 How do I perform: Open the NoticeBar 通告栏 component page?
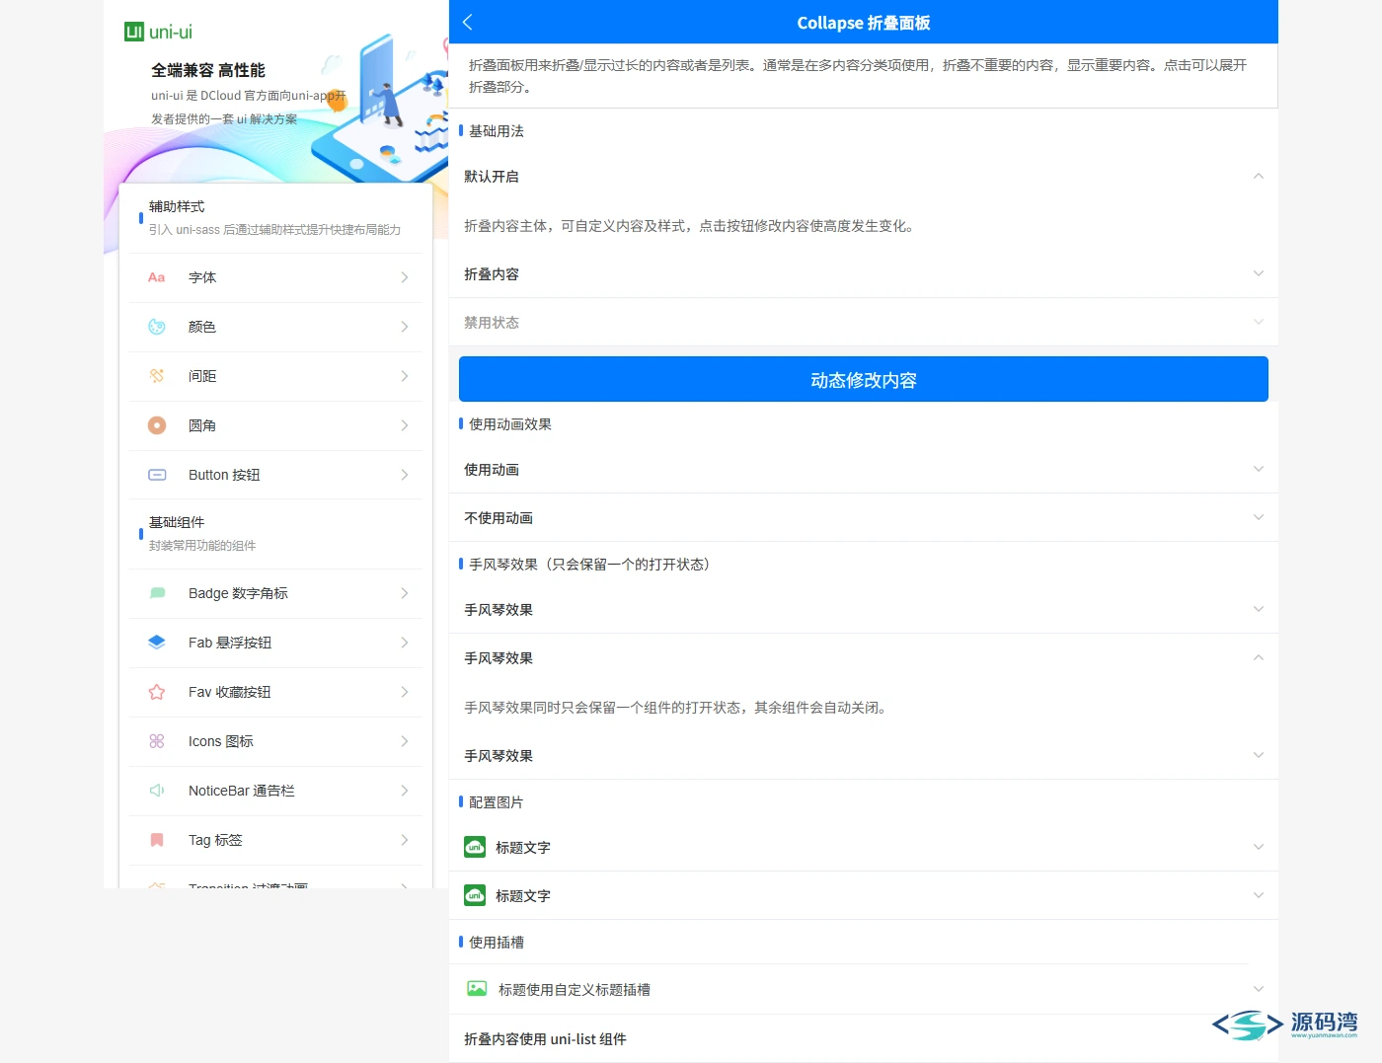(x=275, y=791)
